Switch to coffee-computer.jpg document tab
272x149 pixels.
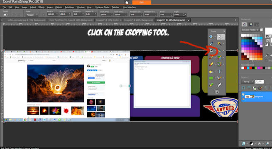(27, 20)
